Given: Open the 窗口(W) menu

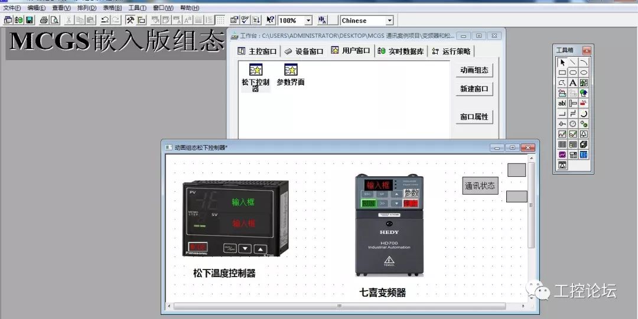Looking at the screenshot, I should click(163, 8).
